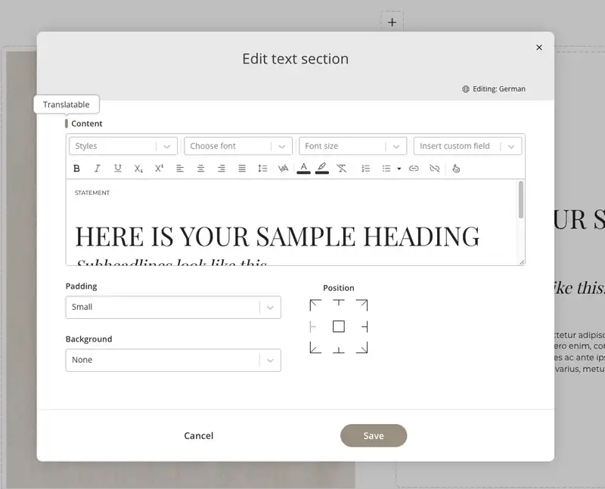The image size is (605, 489).
Task: Open the Background dropdown
Action: (x=173, y=361)
